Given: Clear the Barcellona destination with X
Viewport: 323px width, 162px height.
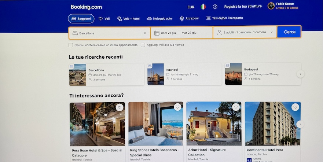Looking at the screenshot, I should pyautogui.click(x=145, y=33).
